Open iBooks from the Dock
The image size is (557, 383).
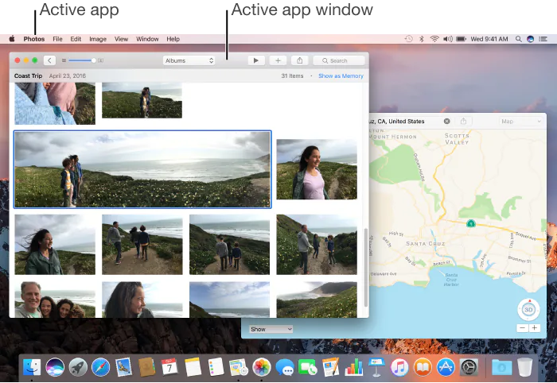423,366
